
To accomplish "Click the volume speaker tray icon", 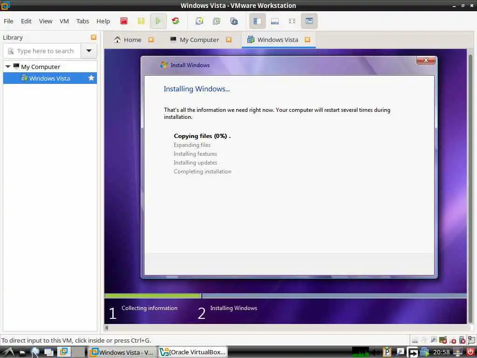I will (375, 352).
